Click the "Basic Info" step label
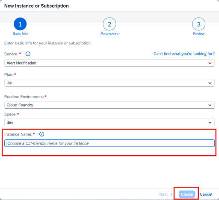Viewport: 219px width, 200px height. click(x=20, y=34)
